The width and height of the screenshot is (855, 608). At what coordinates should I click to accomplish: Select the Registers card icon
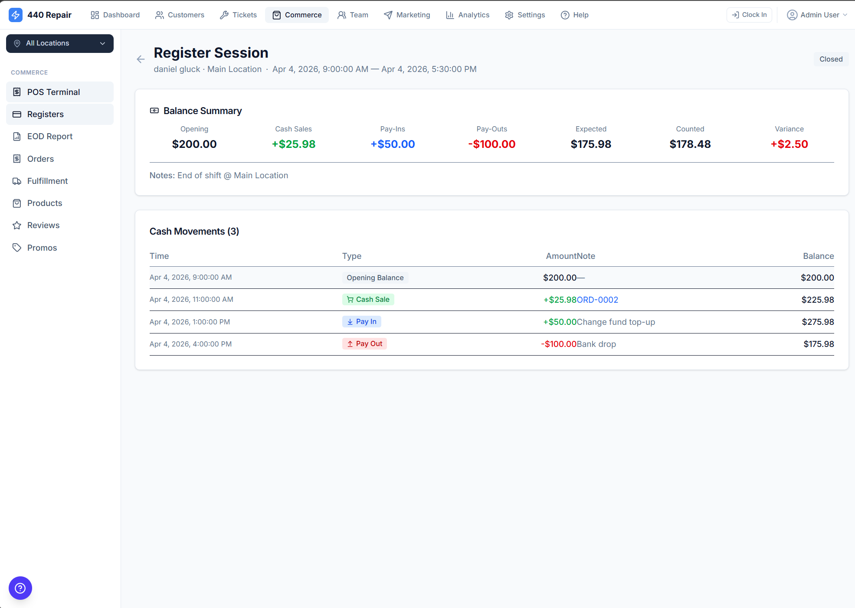17,114
